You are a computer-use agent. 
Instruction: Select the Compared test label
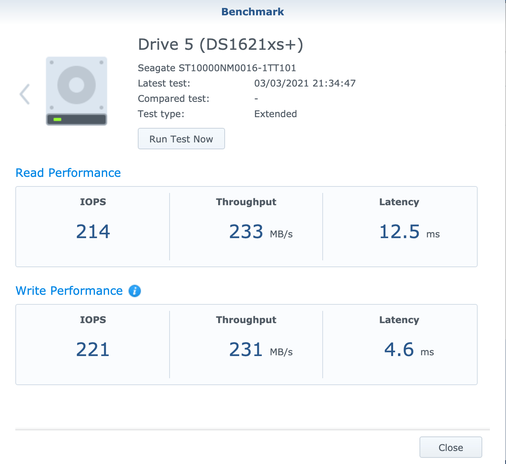pos(173,99)
